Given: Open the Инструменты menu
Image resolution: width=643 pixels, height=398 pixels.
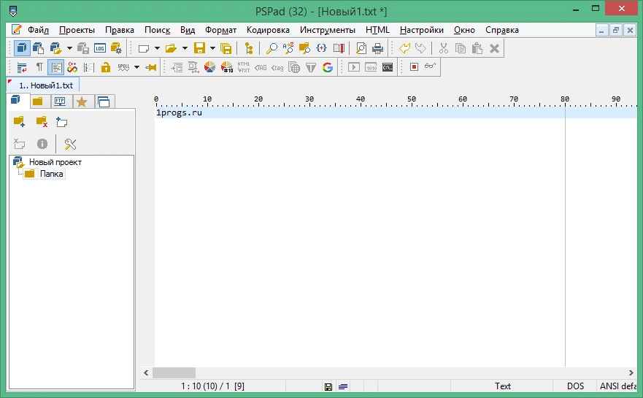Looking at the screenshot, I should coord(327,30).
